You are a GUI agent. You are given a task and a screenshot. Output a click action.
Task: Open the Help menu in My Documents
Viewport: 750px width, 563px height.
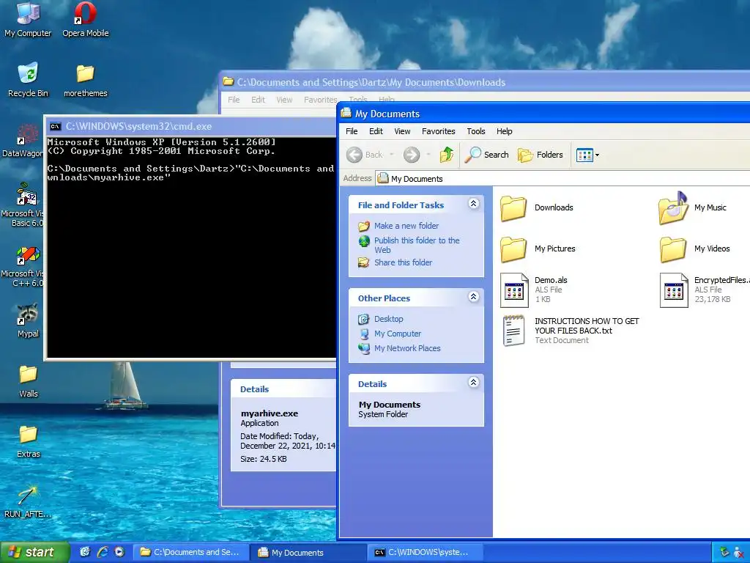tap(504, 131)
